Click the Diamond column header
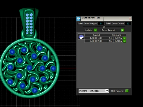 (116, 35)
